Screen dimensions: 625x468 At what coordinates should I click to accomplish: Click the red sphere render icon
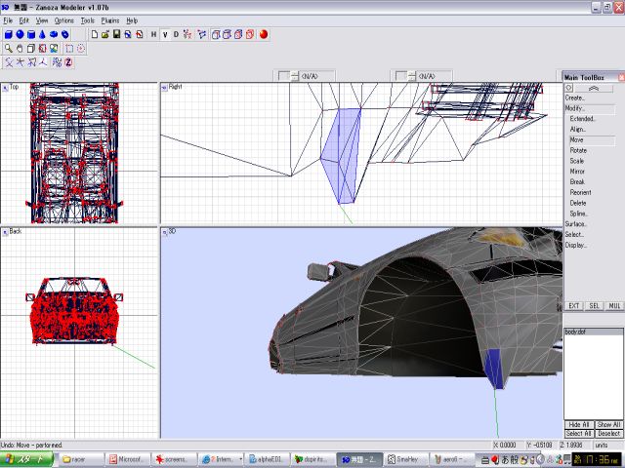(264, 34)
